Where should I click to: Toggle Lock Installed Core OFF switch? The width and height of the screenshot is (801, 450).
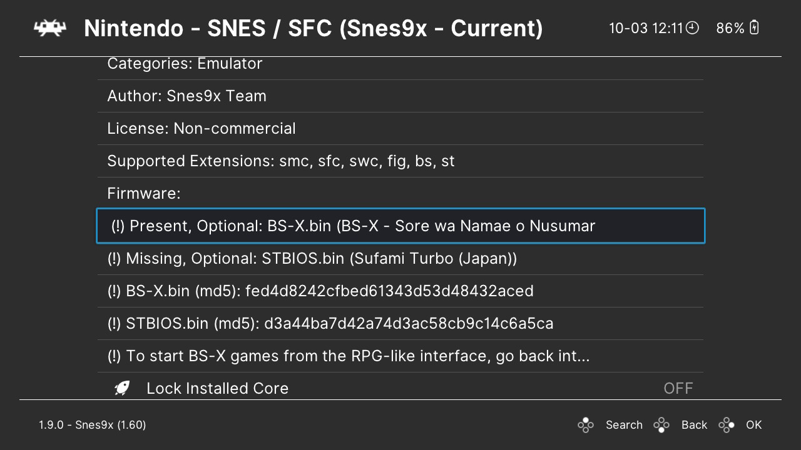(x=678, y=388)
